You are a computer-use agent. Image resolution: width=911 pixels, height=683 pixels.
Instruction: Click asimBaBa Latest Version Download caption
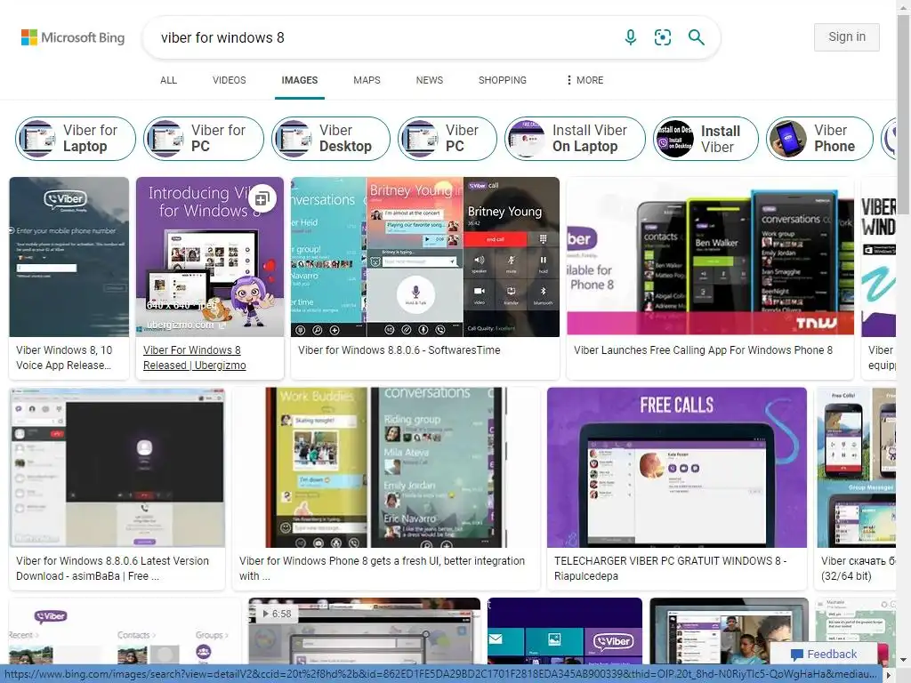[x=112, y=568]
